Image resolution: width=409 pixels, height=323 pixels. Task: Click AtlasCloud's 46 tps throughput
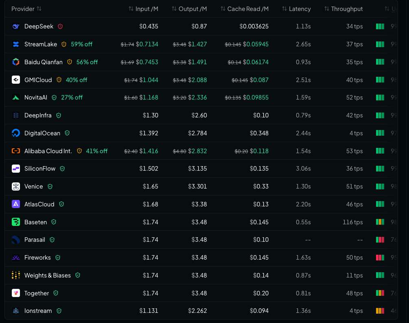point(354,204)
